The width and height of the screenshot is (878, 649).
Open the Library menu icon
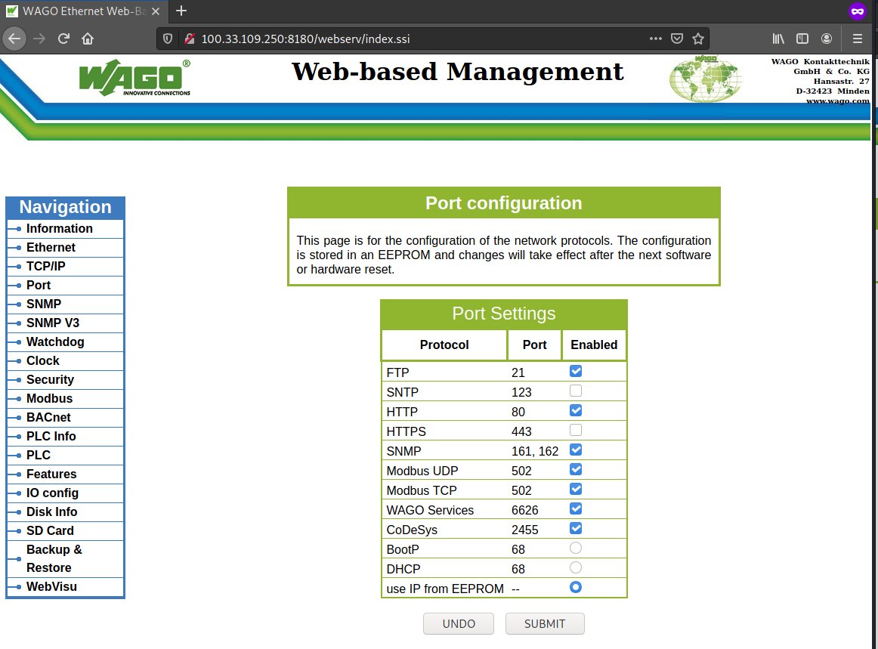778,39
